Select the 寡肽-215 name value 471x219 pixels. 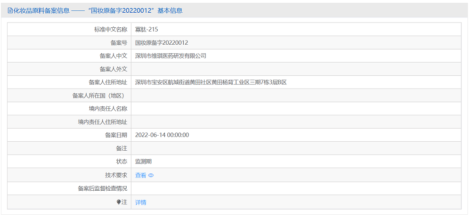pyautogui.click(x=146, y=29)
